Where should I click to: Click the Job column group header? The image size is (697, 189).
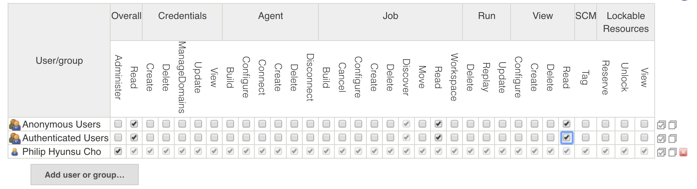[390, 16]
